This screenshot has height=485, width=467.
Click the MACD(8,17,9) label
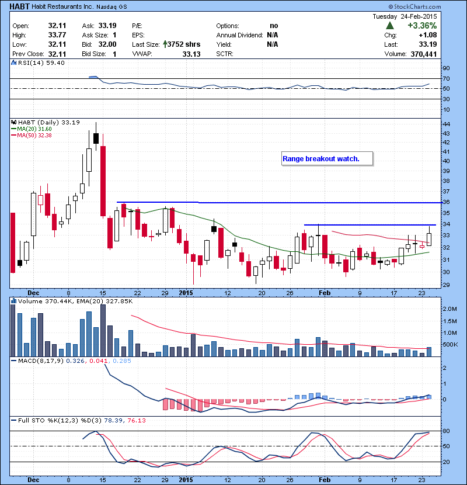click(x=40, y=361)
